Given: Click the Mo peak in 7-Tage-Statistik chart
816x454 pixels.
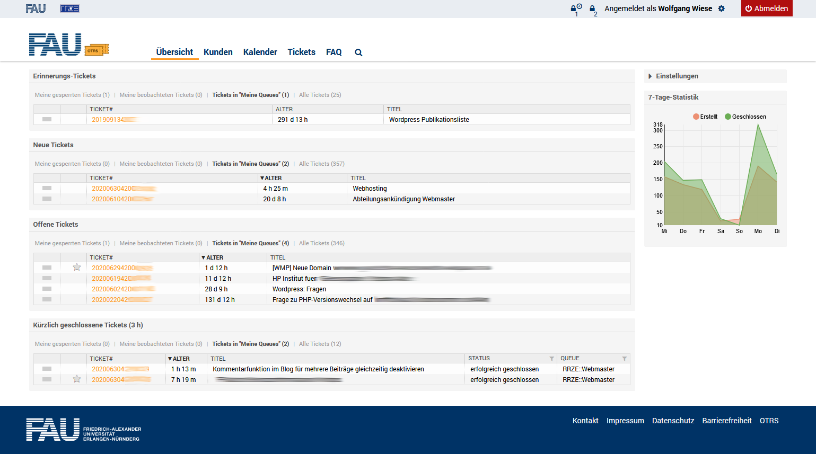Looking at the screenshot, I should (x=758, y=124).
